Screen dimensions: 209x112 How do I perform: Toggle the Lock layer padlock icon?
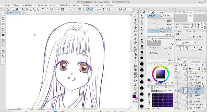tap(185, 65)
